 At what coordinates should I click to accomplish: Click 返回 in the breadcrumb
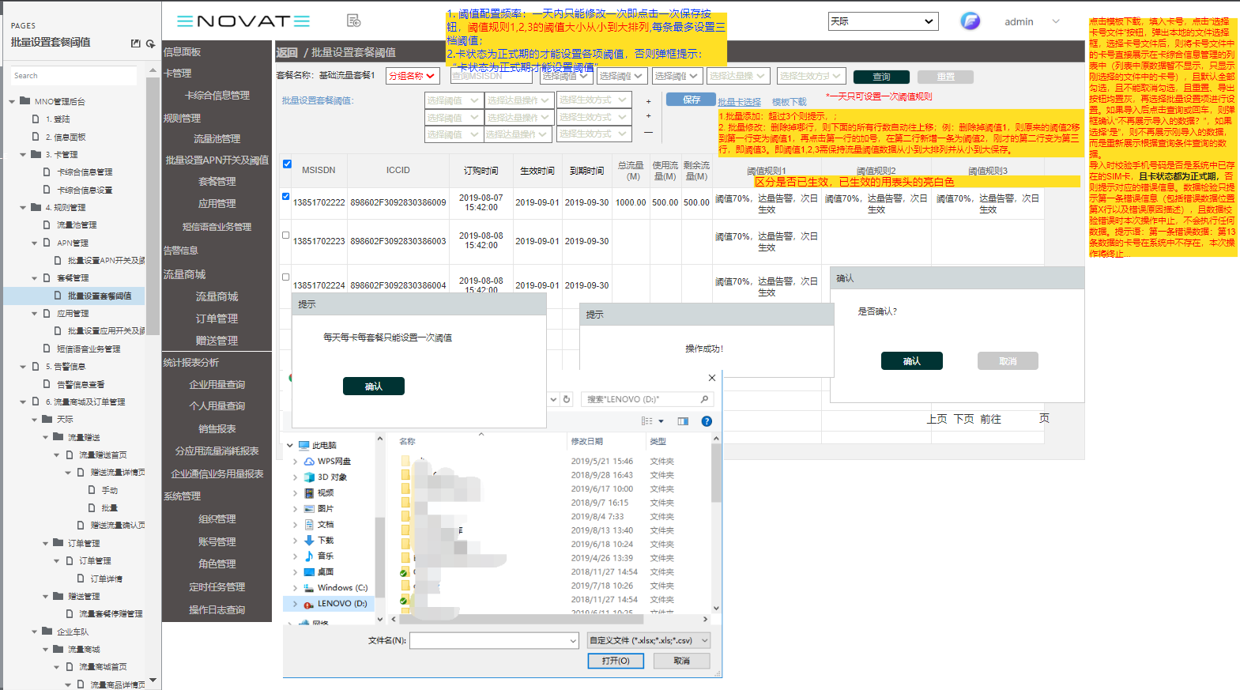click(286, 52)
